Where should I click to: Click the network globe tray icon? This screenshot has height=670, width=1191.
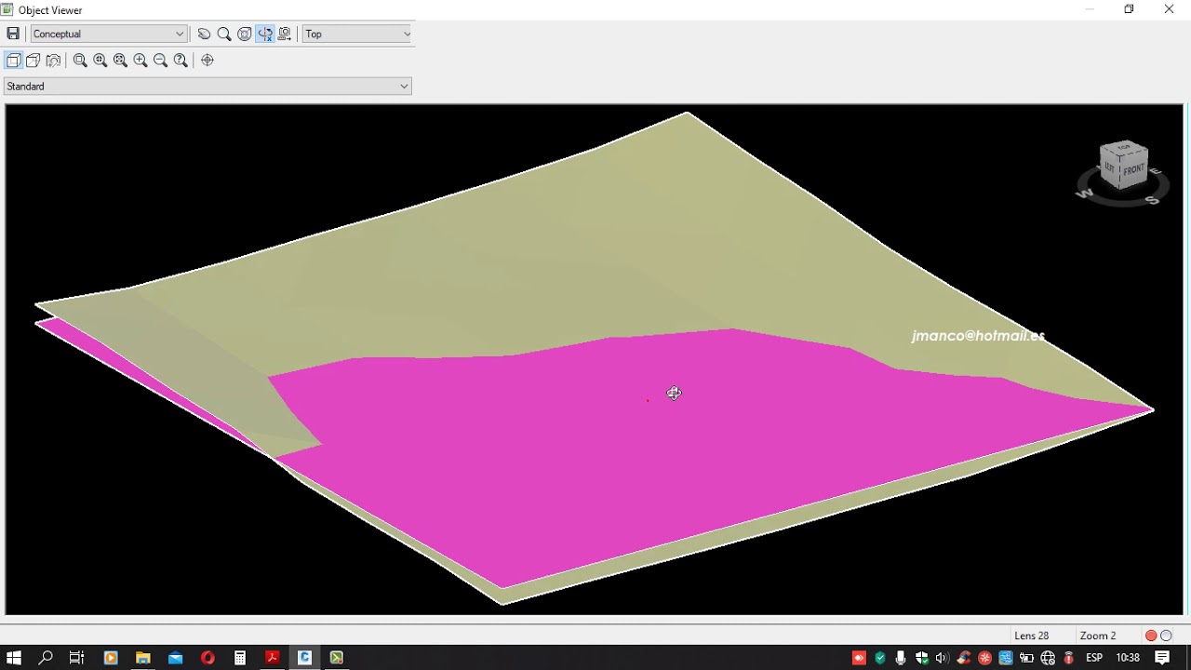1048,658
